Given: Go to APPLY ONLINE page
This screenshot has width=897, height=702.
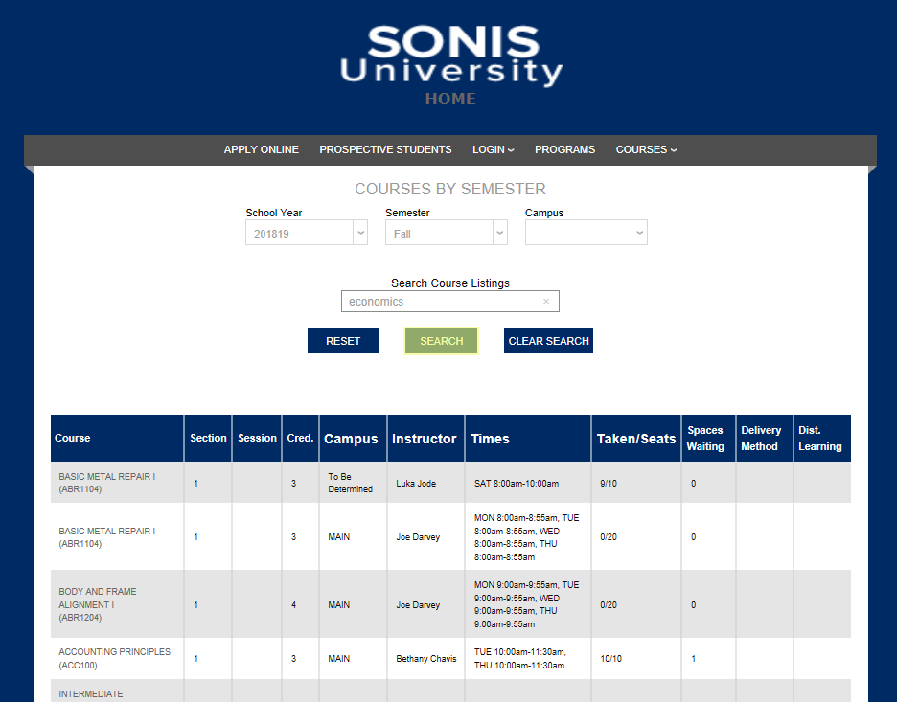Looking at the screenshot, I should tap(261, 149).
